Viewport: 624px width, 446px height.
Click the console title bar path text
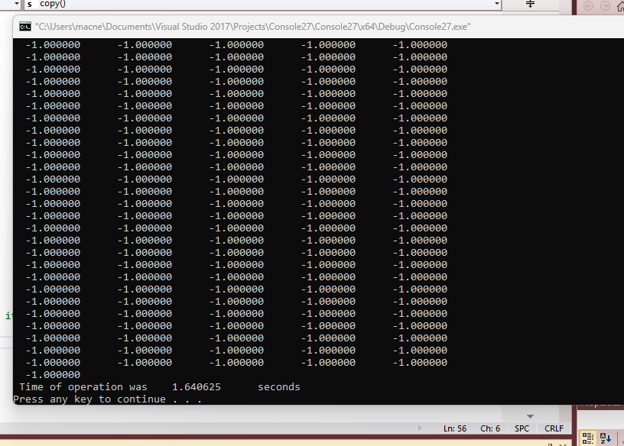[x=252, y=27]
